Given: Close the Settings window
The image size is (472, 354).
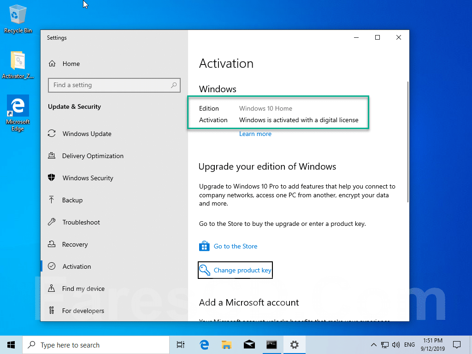Looking at the screenshot, I should click(399, 37).
